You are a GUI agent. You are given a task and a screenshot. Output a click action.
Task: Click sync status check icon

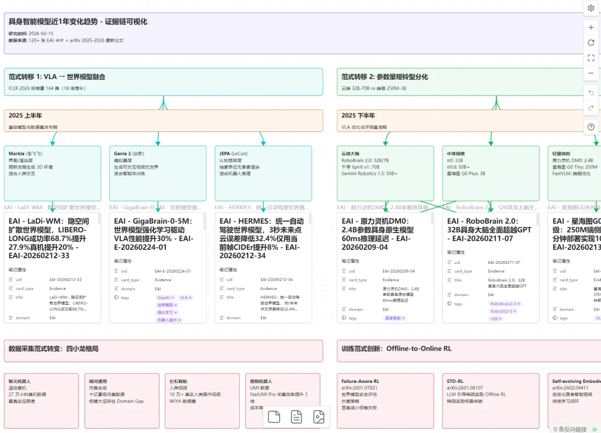[594, 429]
